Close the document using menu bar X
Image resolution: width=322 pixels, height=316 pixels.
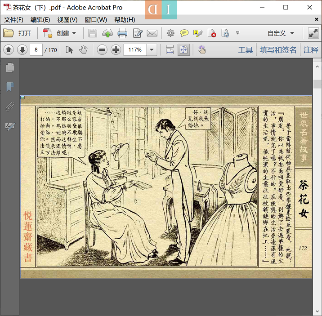(x=317, y=19)
